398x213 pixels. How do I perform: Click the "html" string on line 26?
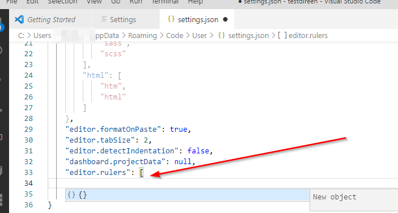tap(113, 97)
